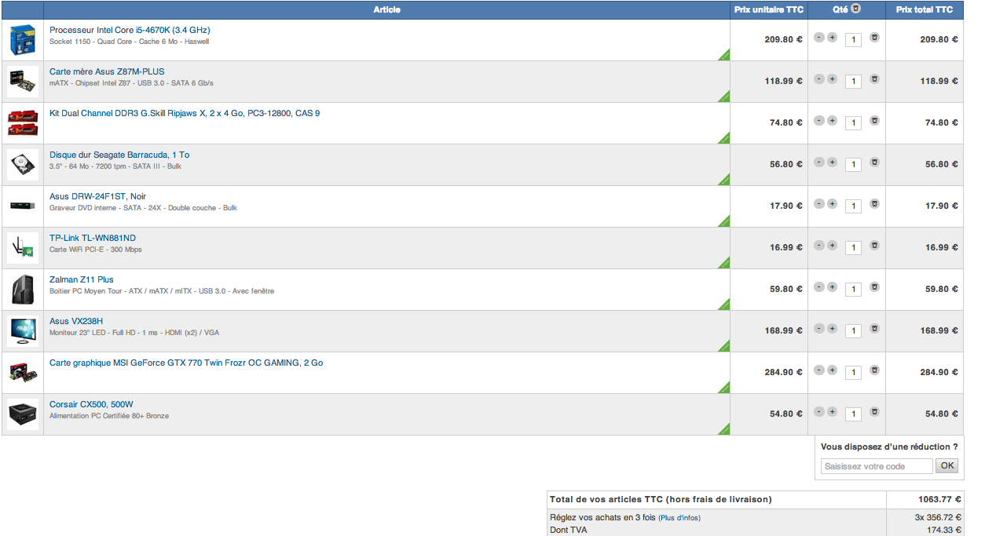Open Carte graphique MSI GeForce GTX 770 link

(x=186, y=363)
